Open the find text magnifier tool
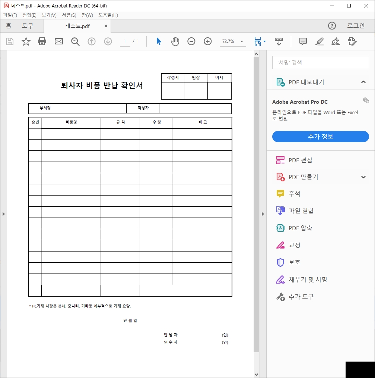Image resolution: width=375 pixels, height=378 pixels. [75, 41]
